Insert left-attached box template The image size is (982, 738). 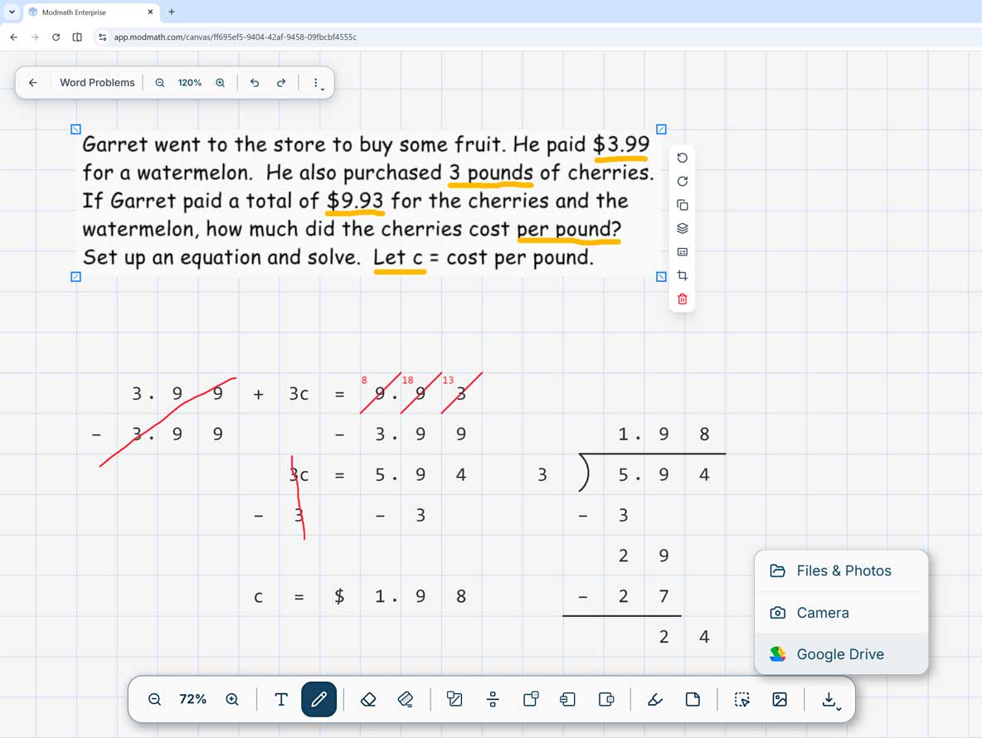(568, 699)
